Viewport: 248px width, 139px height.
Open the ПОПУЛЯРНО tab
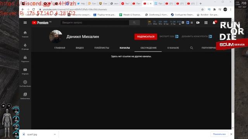coord(208,48)
